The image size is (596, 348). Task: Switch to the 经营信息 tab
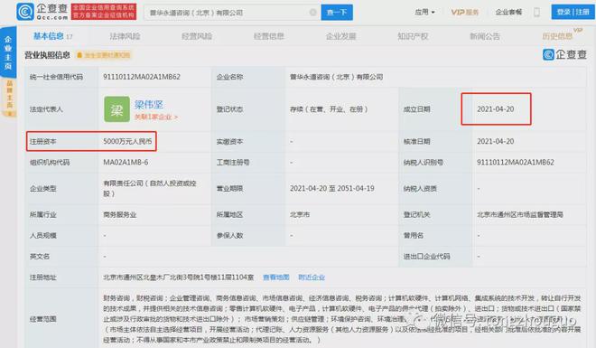269,36
